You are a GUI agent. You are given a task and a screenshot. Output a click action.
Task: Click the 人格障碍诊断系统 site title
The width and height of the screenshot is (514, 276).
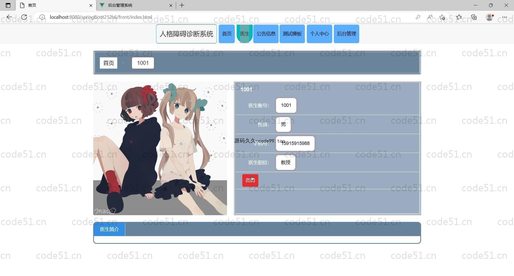186,34
